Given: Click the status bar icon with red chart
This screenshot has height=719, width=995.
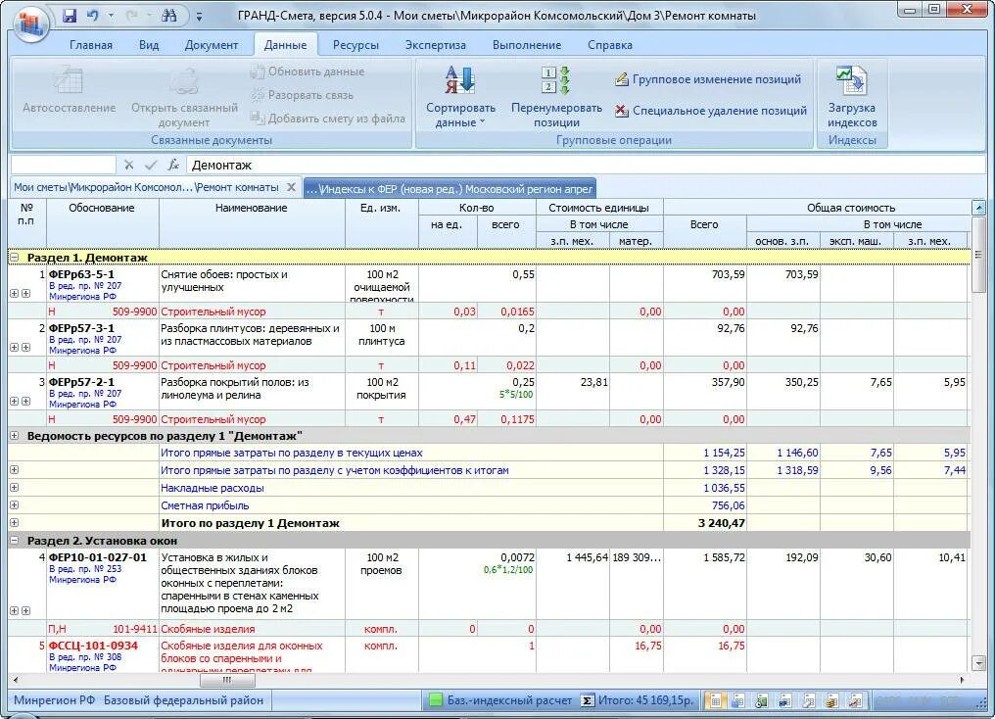Looking at the screenshot, I should point(855,701).
